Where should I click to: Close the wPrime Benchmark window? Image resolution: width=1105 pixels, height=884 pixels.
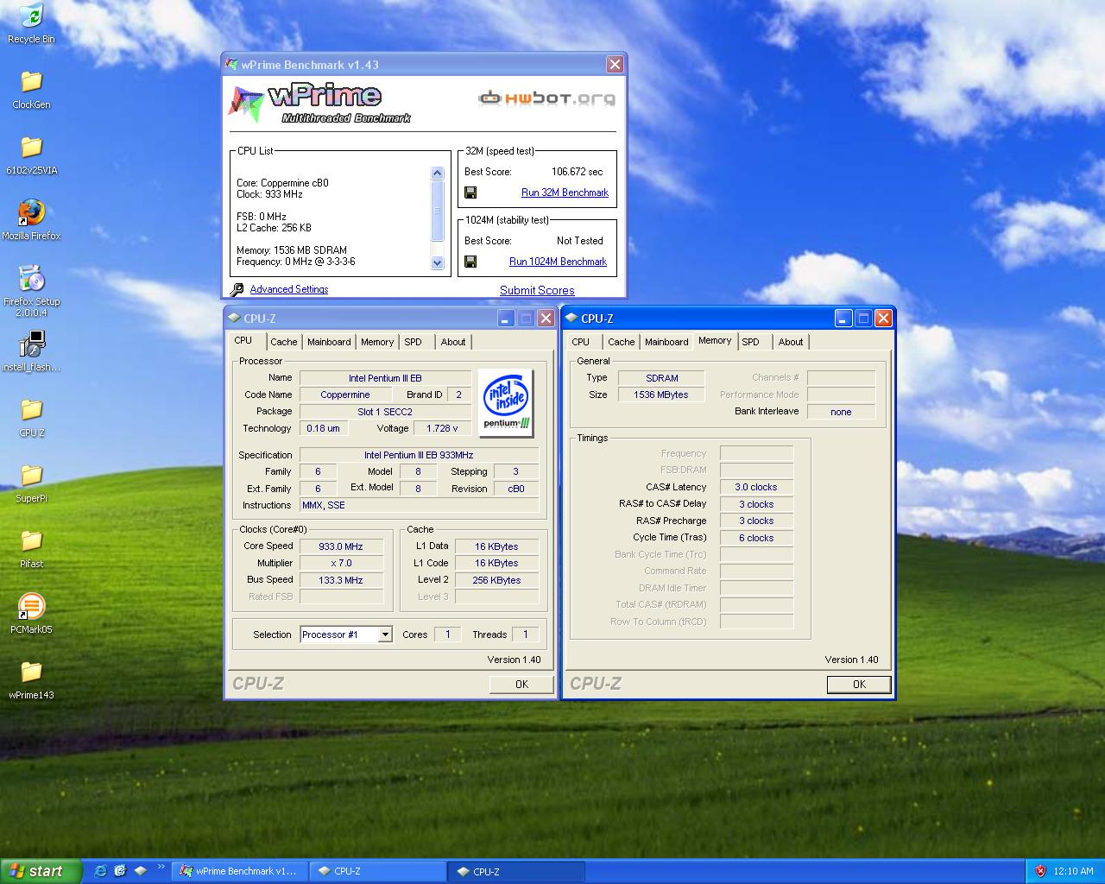tap(615, 64)
